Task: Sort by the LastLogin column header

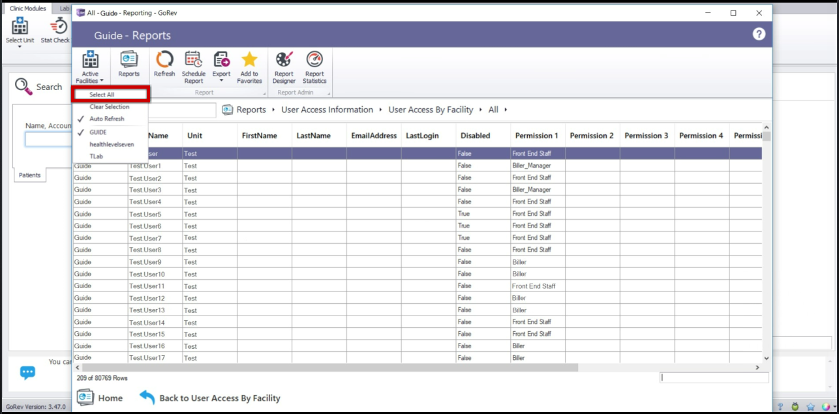Action: (429, 136)
